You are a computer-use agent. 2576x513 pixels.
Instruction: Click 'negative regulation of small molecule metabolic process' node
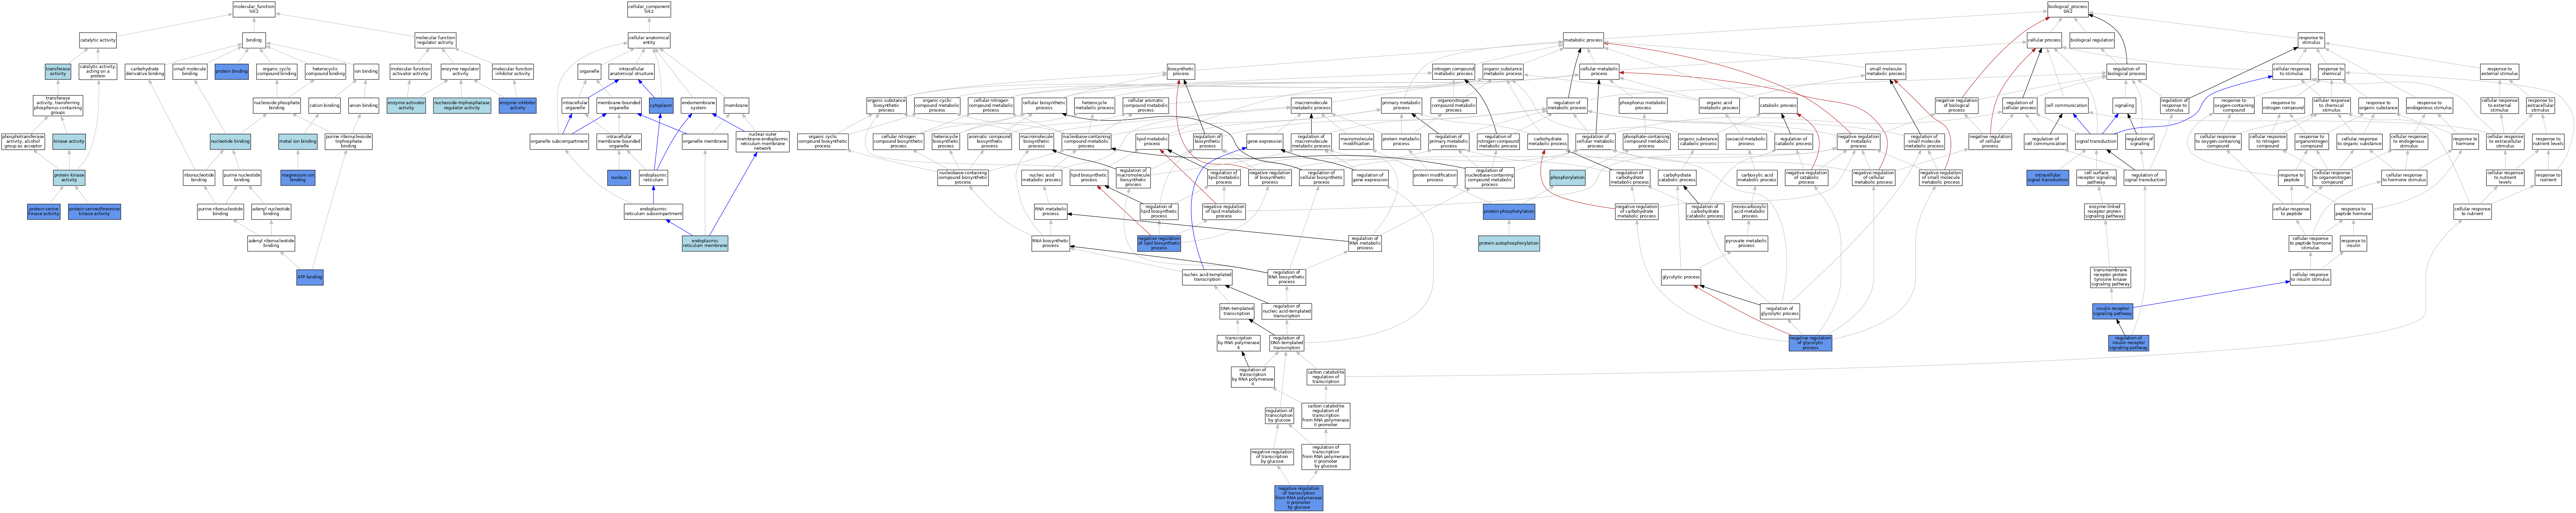(1940, 178)
